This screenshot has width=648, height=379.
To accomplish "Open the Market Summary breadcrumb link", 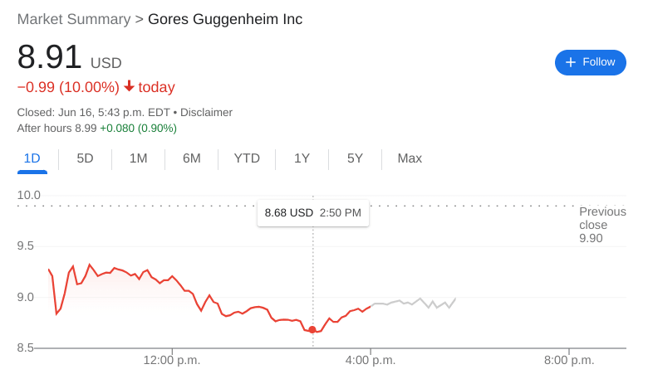I will click(x=74, y=19).
